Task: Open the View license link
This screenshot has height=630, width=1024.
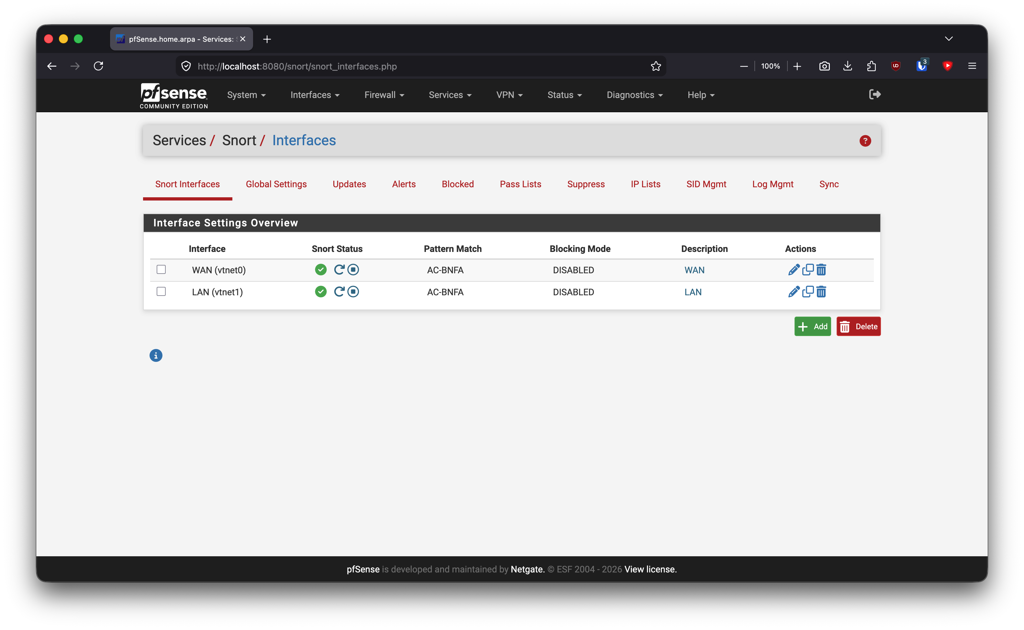Action: tap(650, 569)
